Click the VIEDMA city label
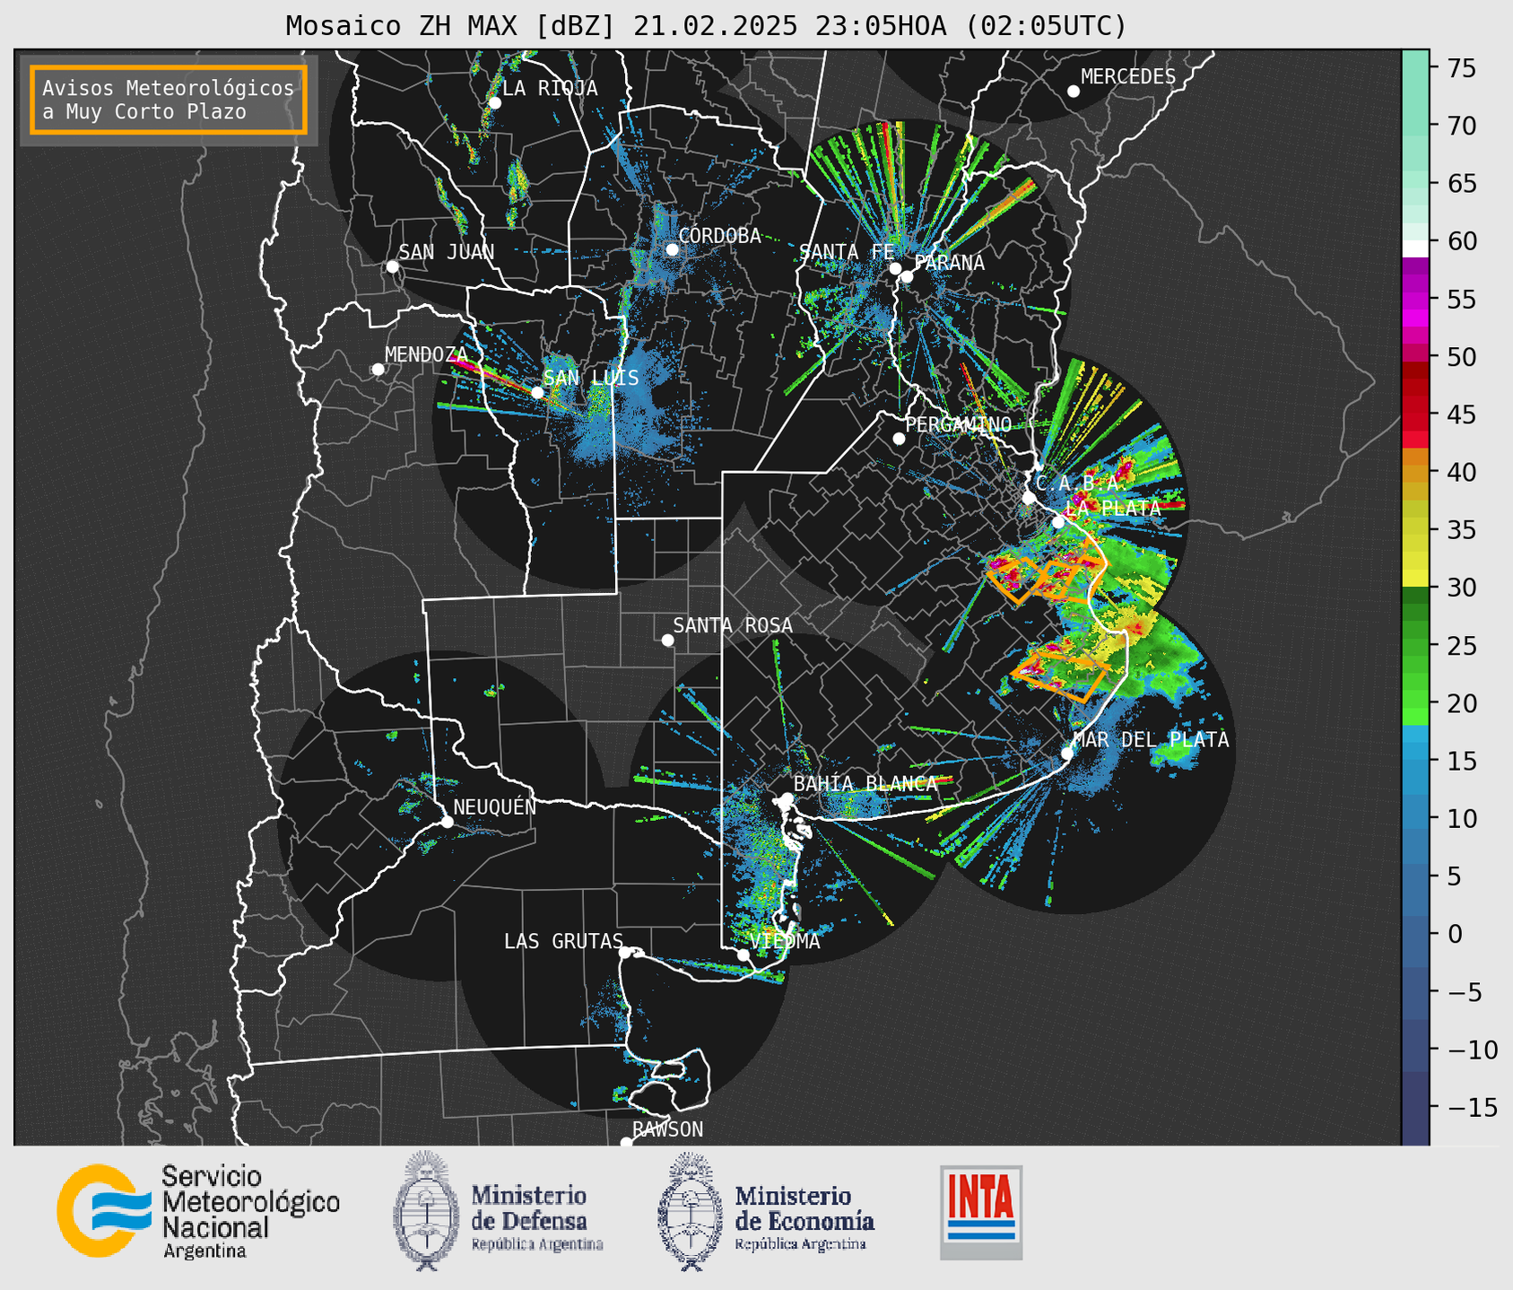Screen dimensions: 1513x1290 [x=785, y=941]
